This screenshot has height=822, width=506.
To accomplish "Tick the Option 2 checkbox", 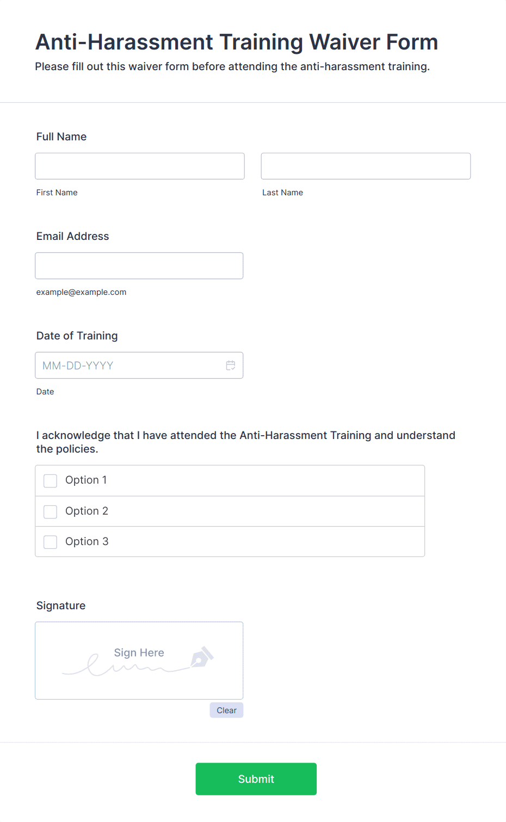I will (x=50, y=512).
